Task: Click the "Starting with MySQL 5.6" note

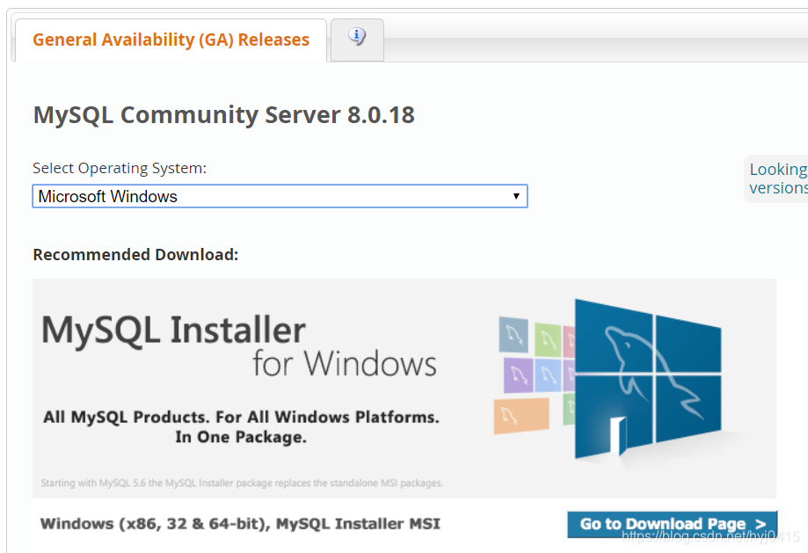Action: [242, 483]
